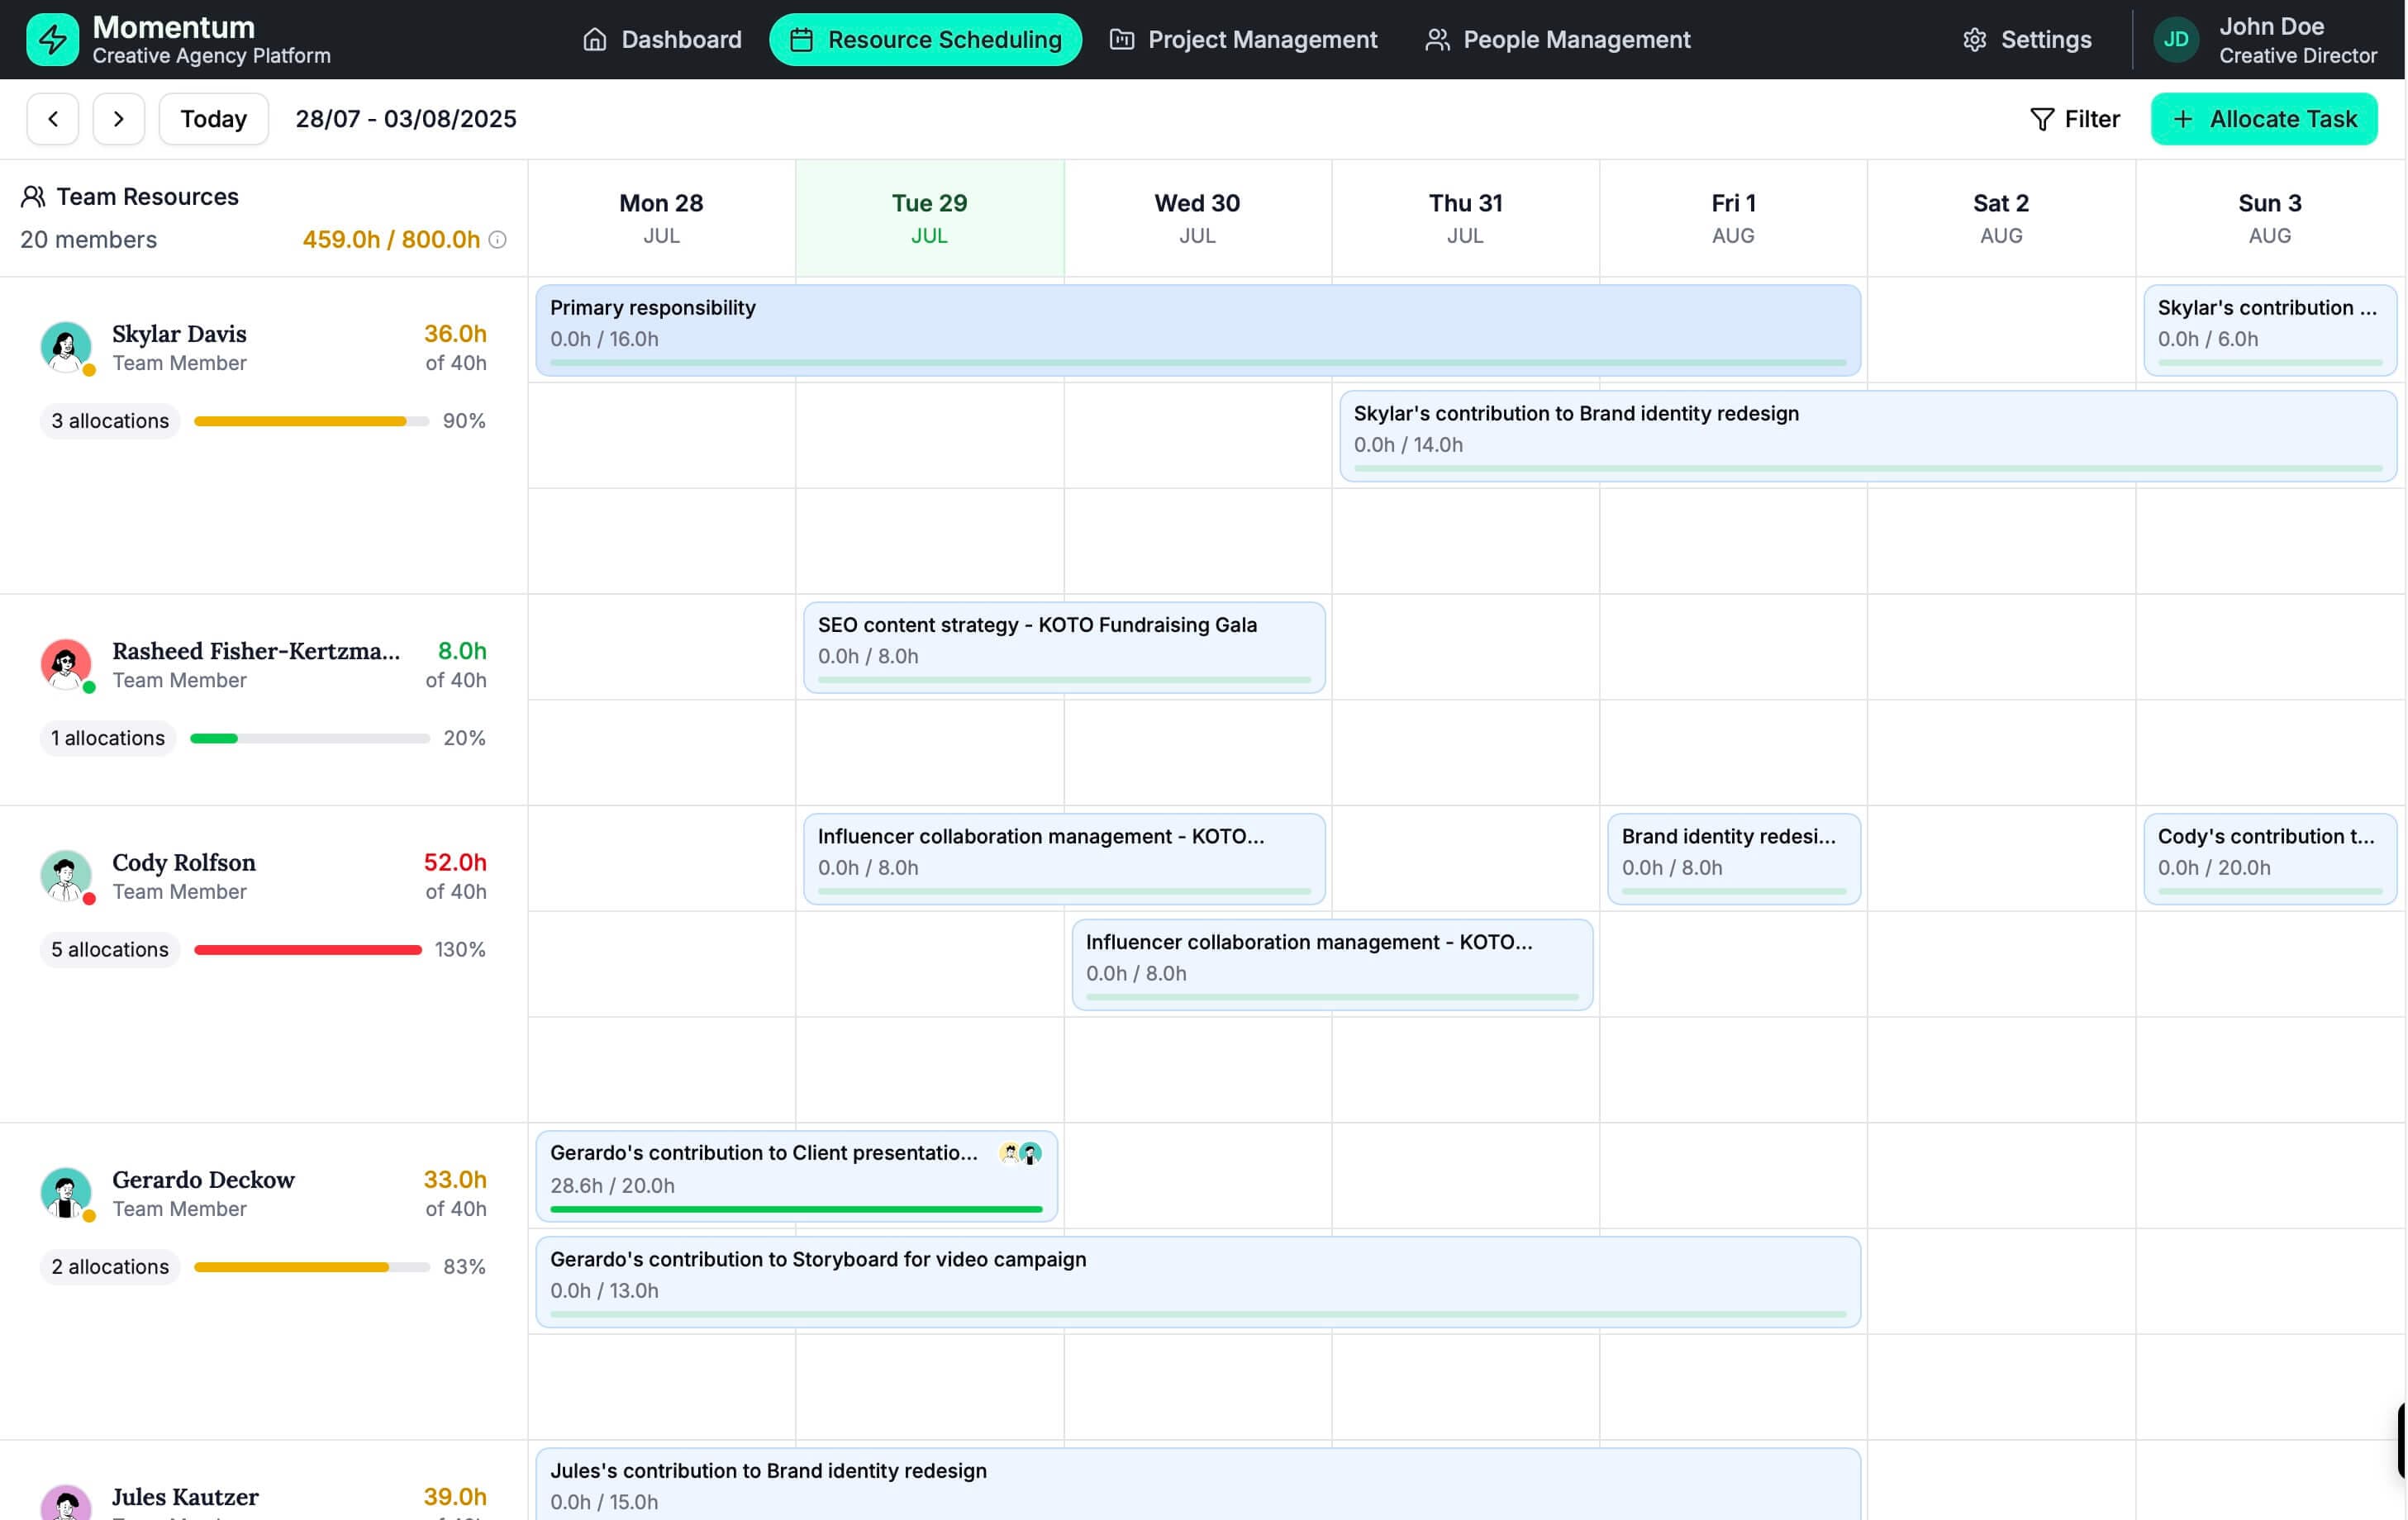The width and height of the screenshot is (2408, 1520).
Task: Click the info icon beside 459.0h / 800.0h
Action: pyautogui.click(x=497, y=240)
